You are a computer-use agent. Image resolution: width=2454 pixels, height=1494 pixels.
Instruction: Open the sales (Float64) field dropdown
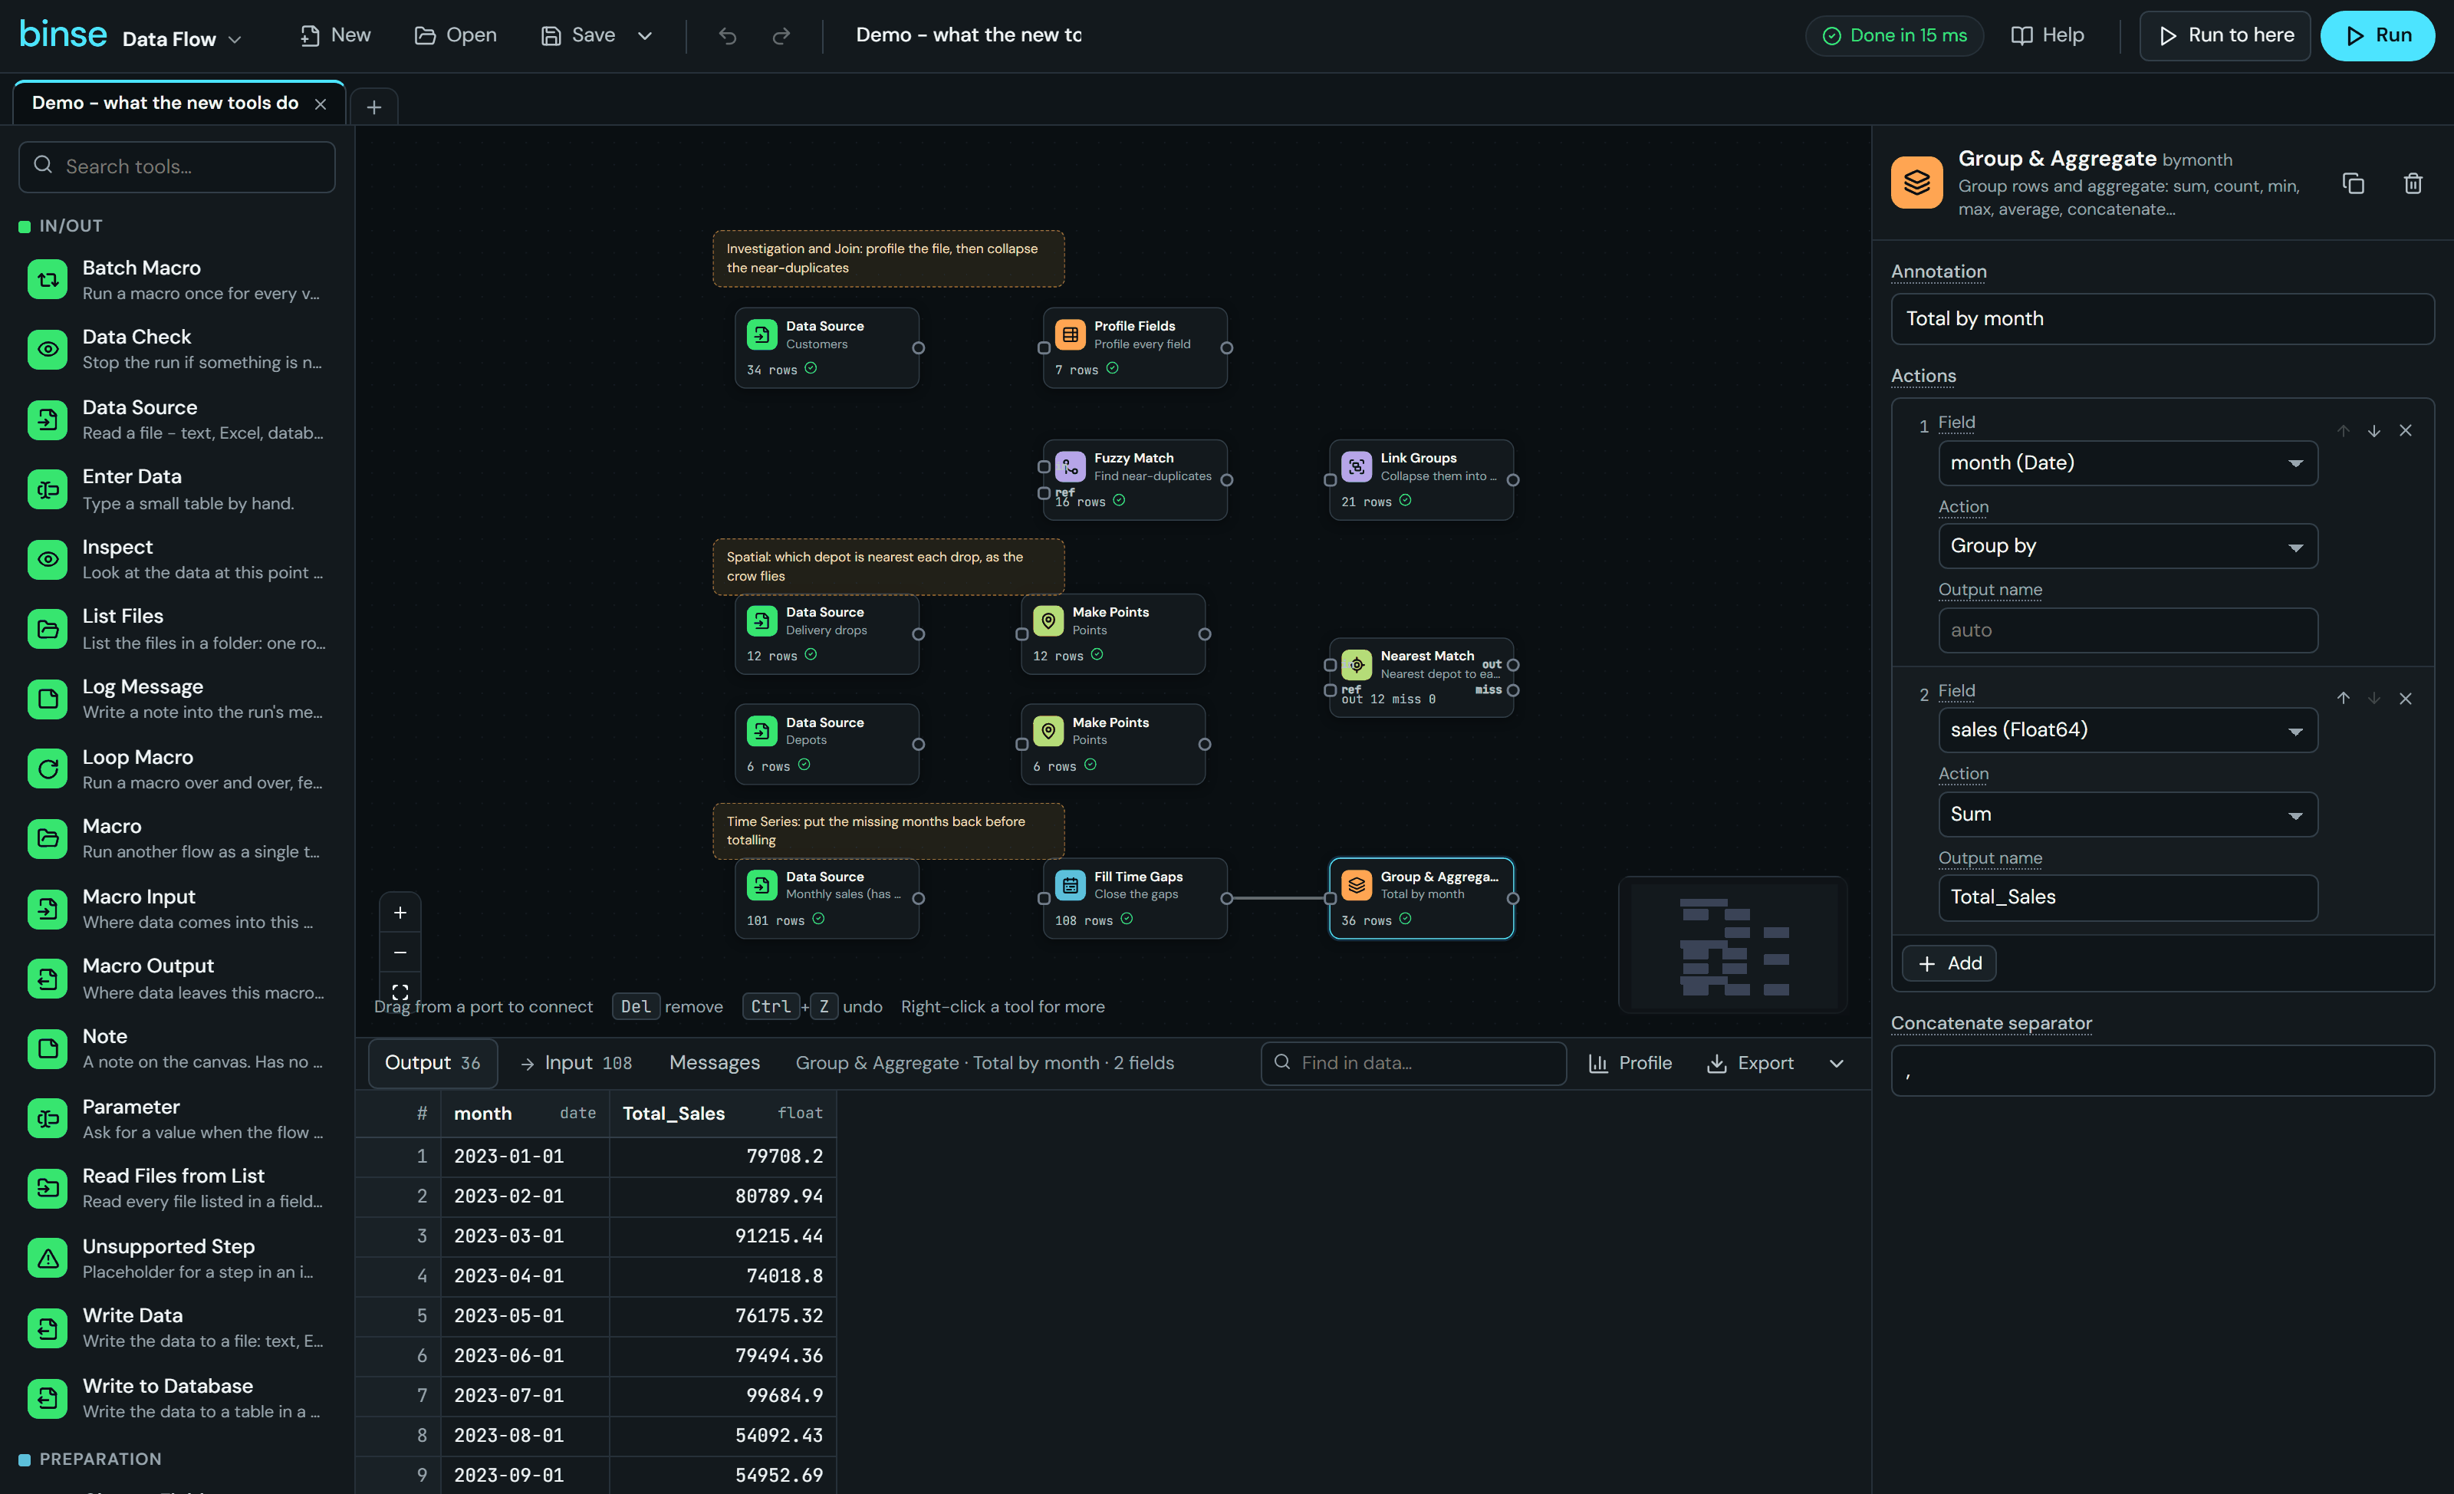pos(2127,730)
